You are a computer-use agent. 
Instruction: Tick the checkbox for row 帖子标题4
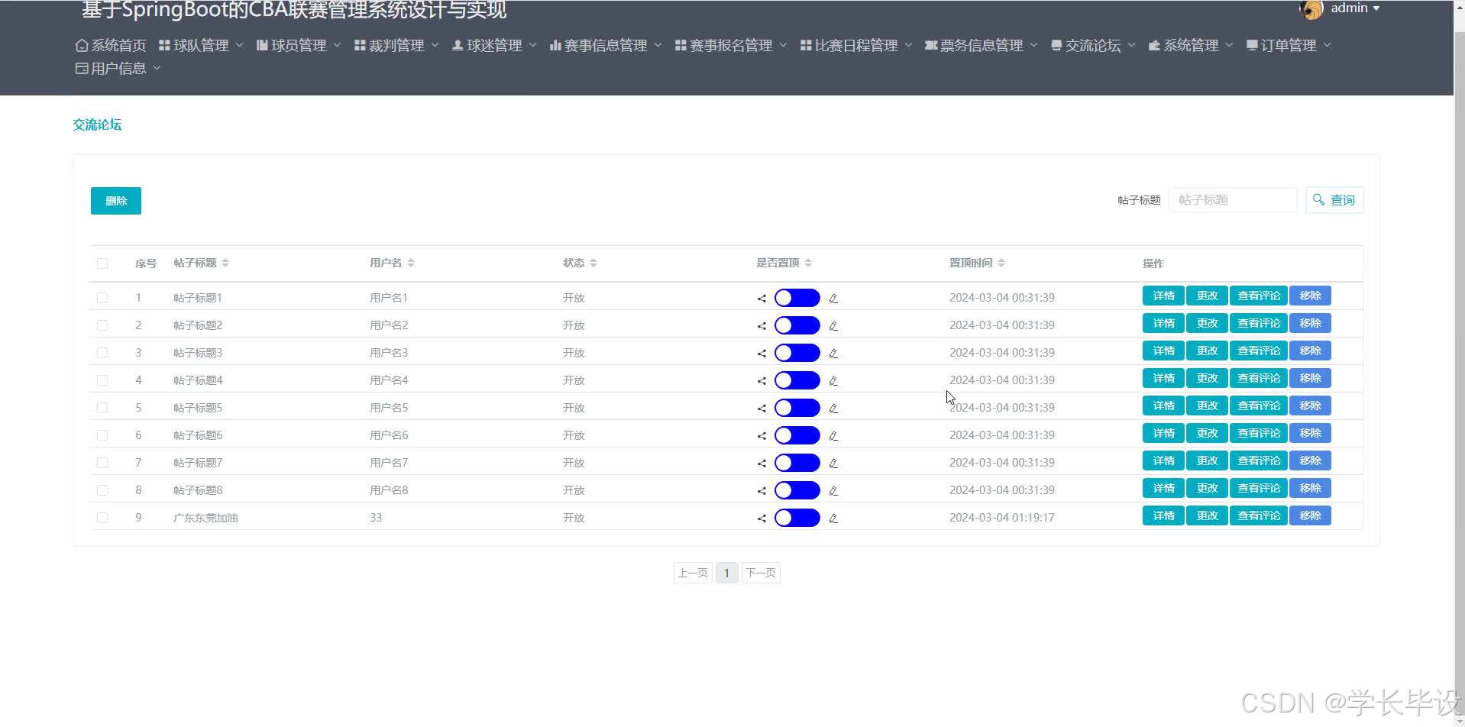coord(102,380)
